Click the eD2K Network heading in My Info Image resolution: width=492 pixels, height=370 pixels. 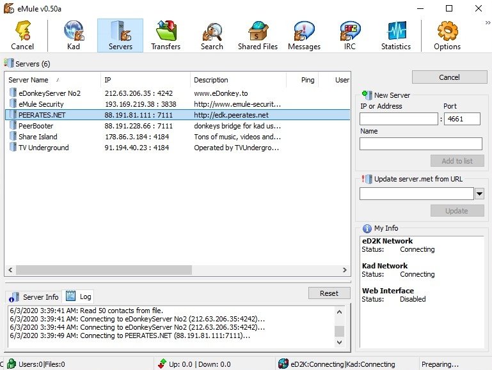[387, 241]
